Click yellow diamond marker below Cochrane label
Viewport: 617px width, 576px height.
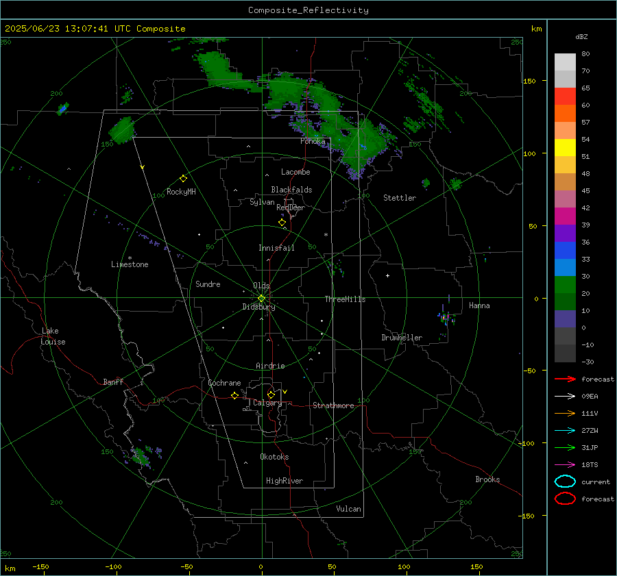pos(235,395)
